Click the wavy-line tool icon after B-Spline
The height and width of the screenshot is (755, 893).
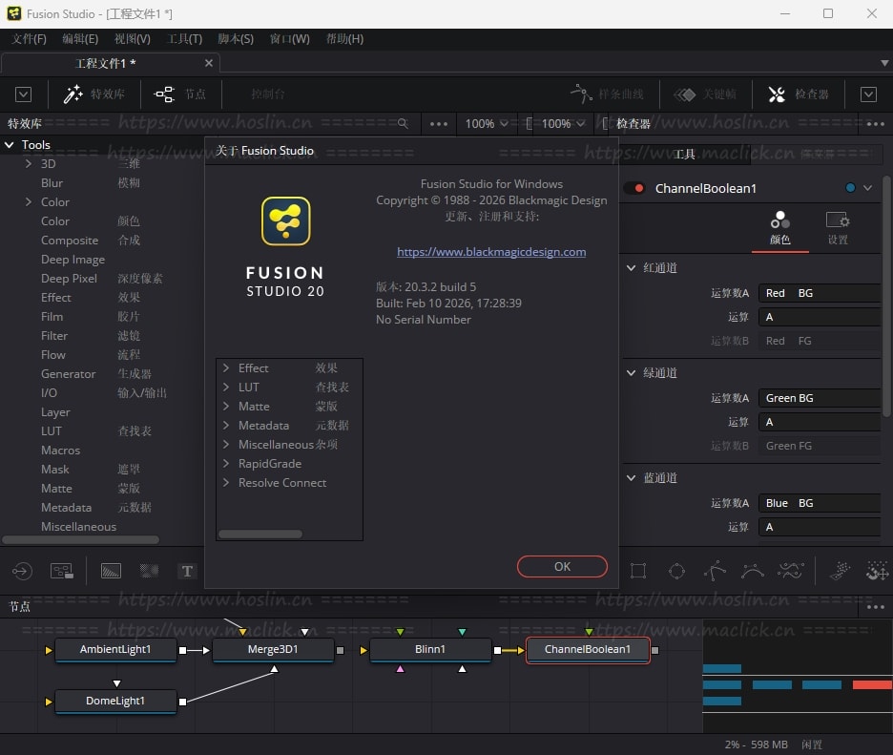pyautogui.click(x=791, y=571)
